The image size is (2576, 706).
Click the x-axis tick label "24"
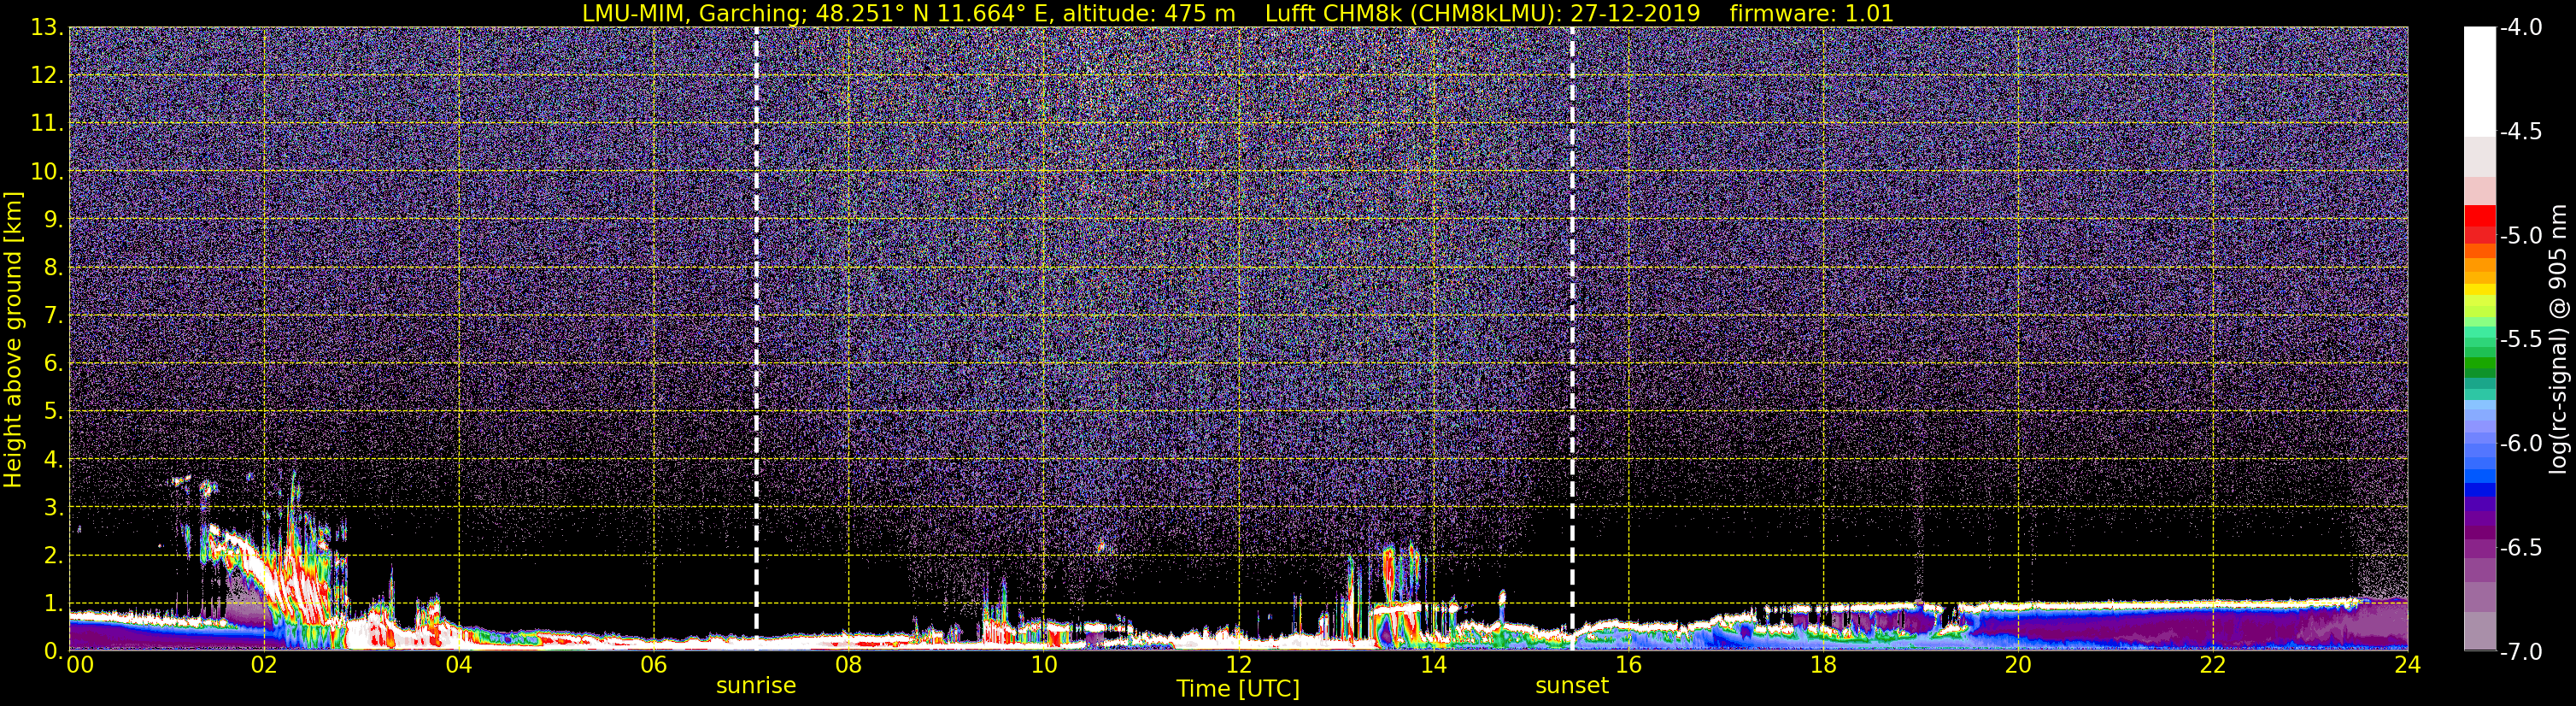2408,665
